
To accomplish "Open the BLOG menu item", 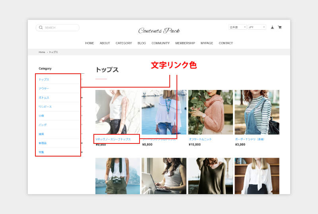I will [x=142, y=43].
